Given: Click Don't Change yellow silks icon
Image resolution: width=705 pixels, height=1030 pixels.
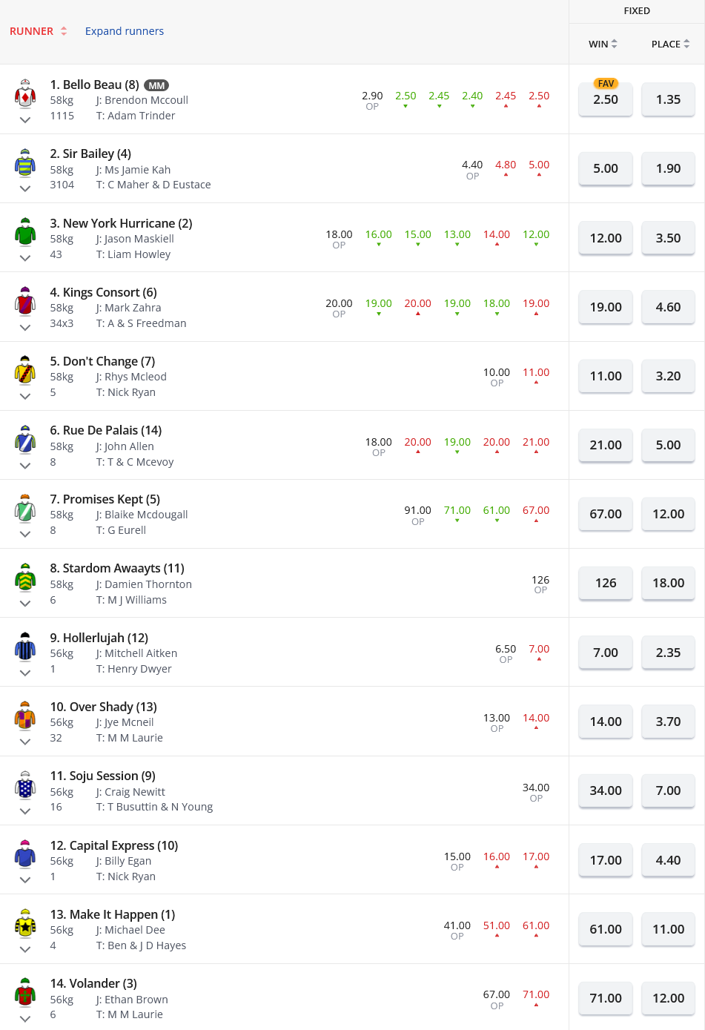Looking at the screenshot, I should [25, 369].
